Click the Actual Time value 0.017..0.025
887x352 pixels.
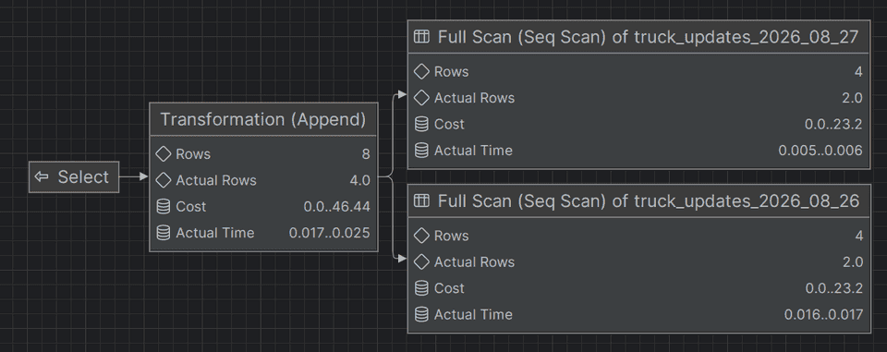(329, 233)
